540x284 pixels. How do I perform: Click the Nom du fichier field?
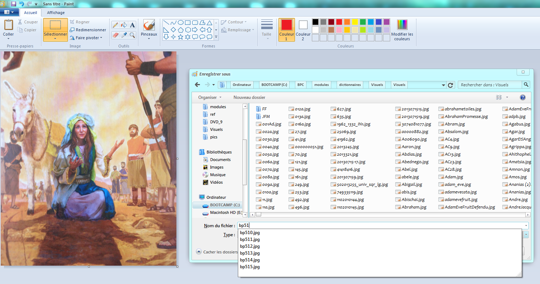(383, 225)
